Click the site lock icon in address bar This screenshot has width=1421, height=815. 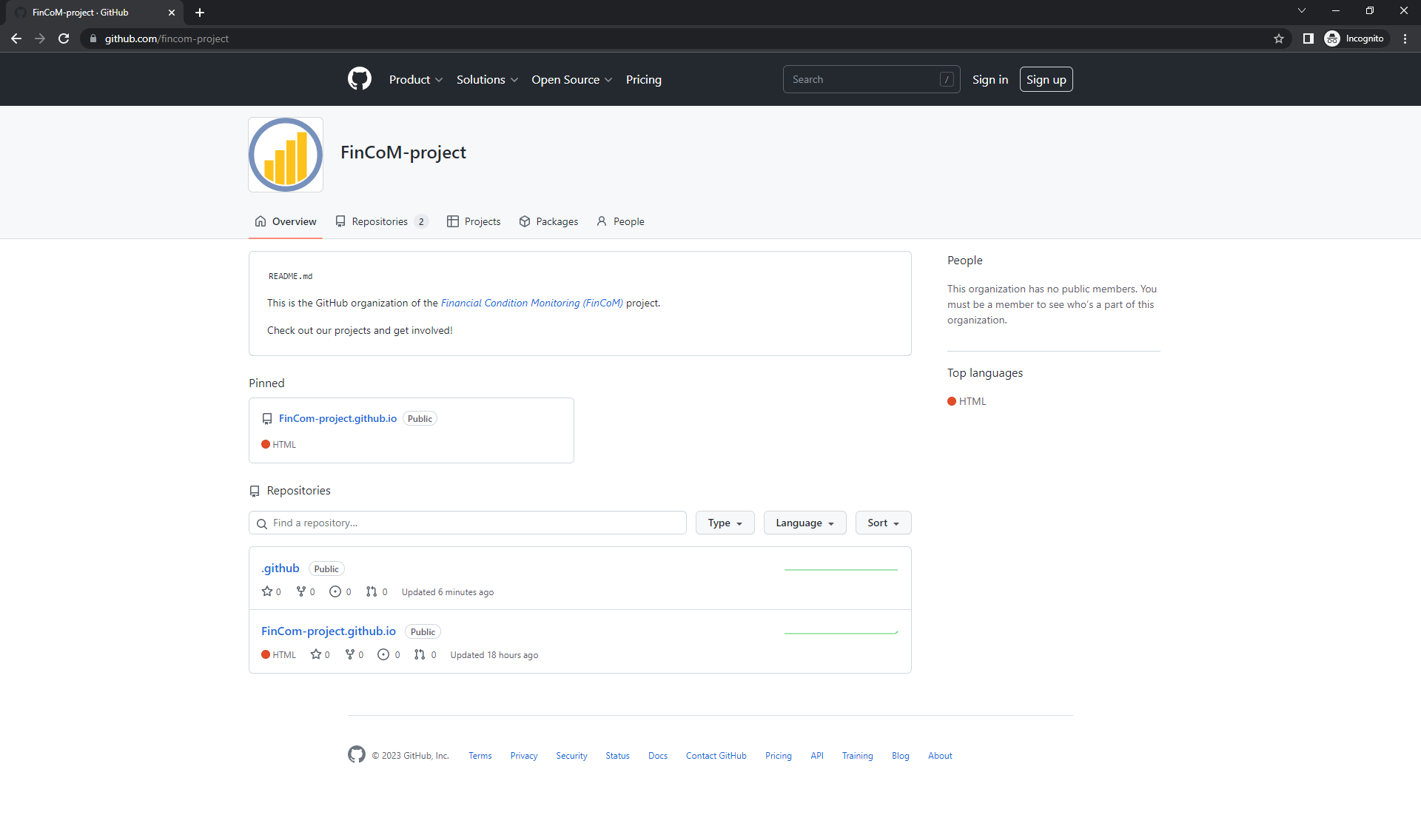tap(93, 38)
